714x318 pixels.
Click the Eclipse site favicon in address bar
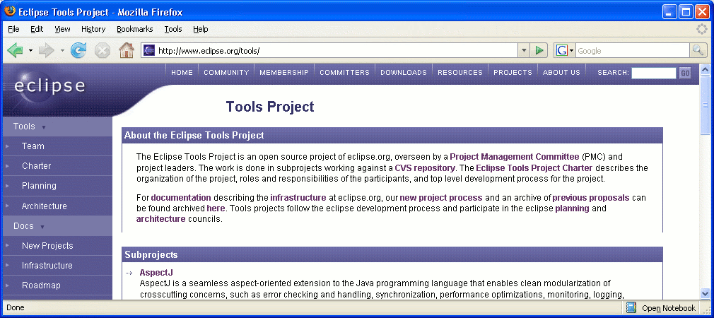click(x=149, y=50)
